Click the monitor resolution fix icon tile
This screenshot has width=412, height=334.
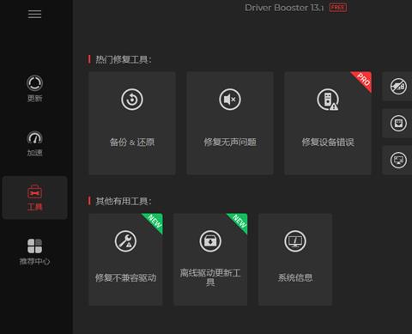(398, 160)
